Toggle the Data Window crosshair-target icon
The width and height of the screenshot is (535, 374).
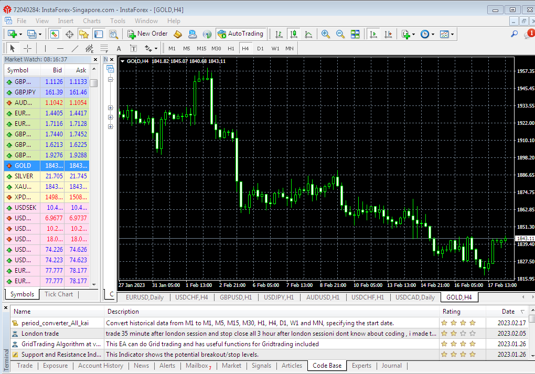click(x=69, y=34)
